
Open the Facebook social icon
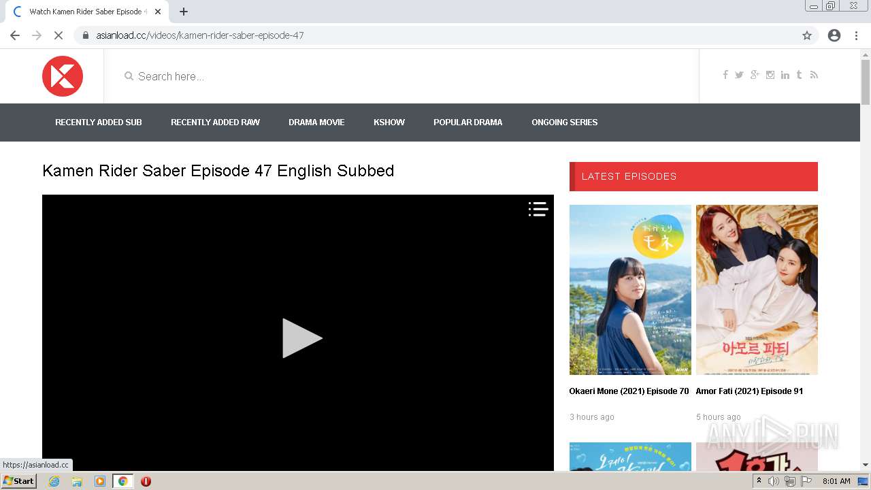(725, 75)
